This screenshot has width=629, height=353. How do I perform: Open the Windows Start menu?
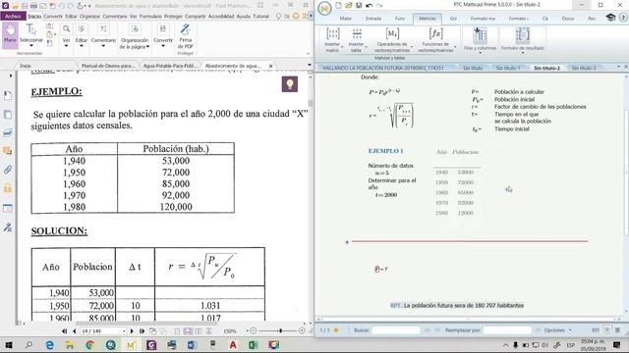coord(9,344)
